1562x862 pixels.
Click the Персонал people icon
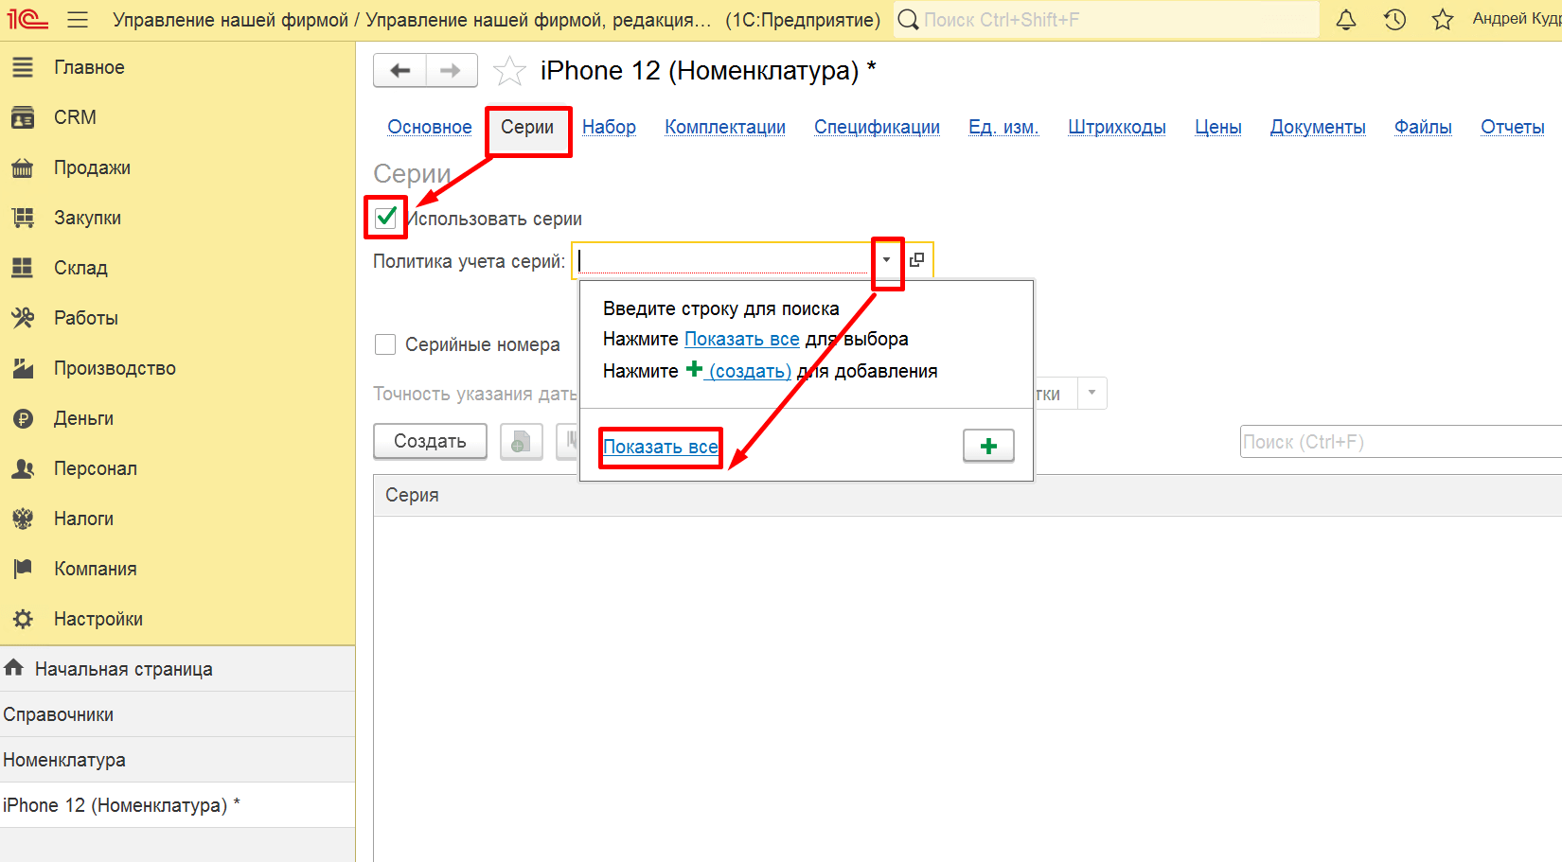coord(23,468)
